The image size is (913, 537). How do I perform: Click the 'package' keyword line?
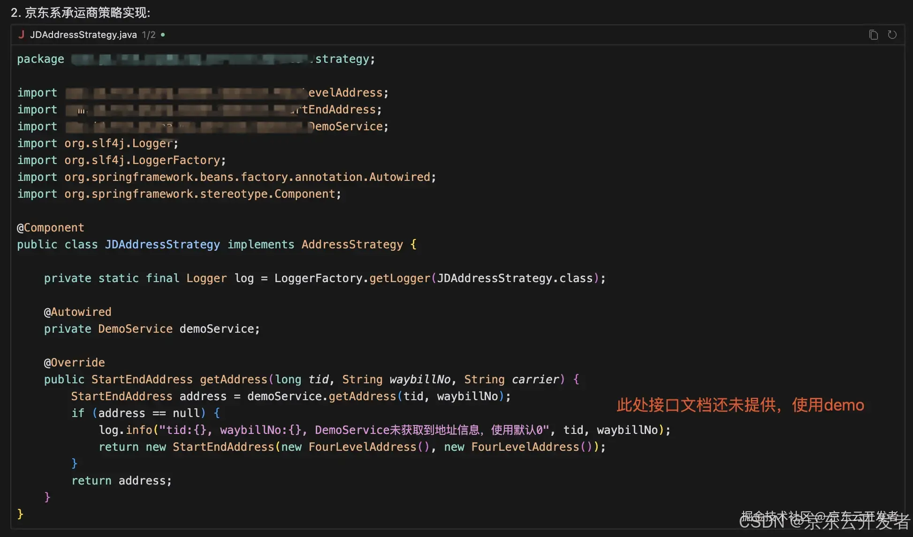pos(196,59)
